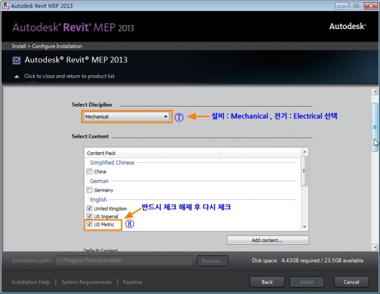Check the China content pack checkbox
Viewport: 380px width, 294px height.
[x=90, y=172]
